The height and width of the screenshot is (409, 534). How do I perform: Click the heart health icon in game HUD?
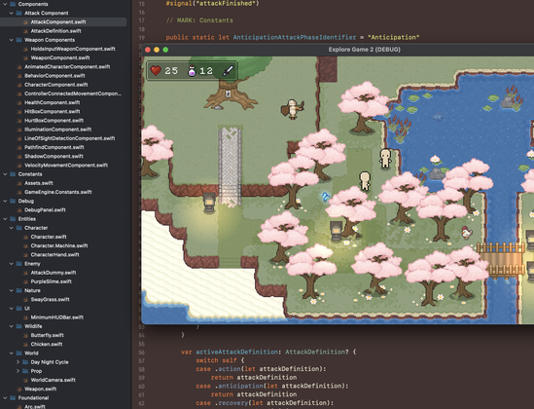156,70
